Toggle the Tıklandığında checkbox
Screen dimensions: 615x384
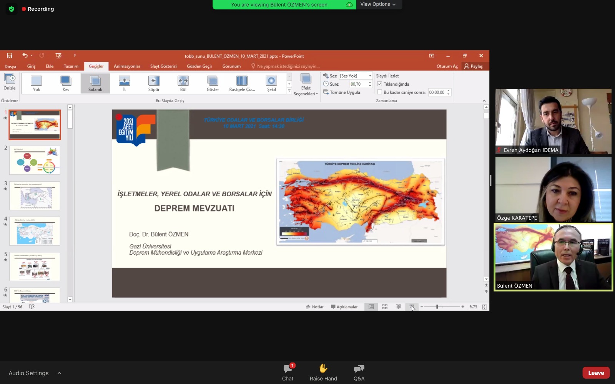(x=380, y=84)
